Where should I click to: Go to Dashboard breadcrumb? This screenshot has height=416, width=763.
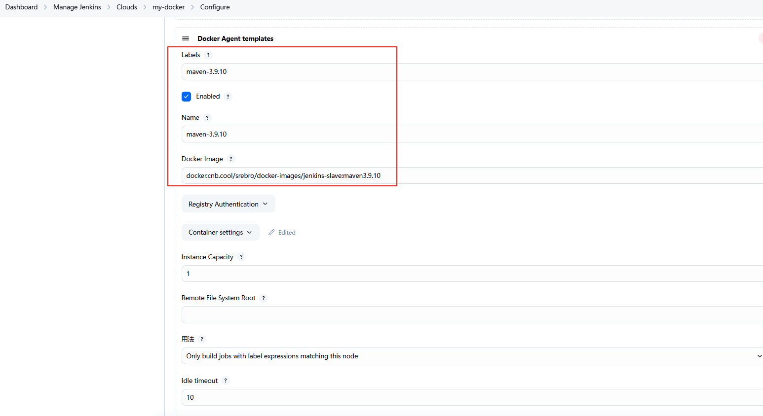click(21, 7)
